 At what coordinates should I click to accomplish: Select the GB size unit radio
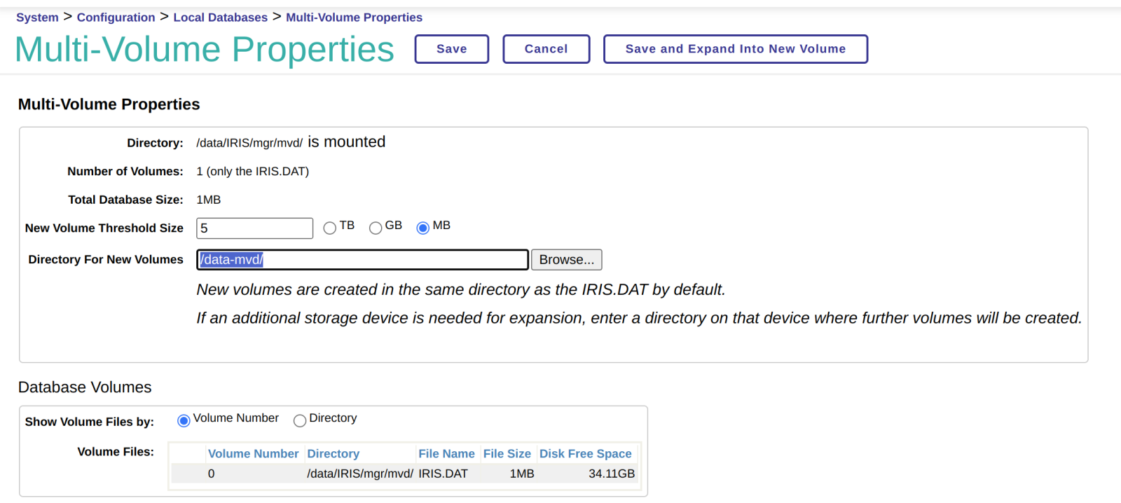376,228
